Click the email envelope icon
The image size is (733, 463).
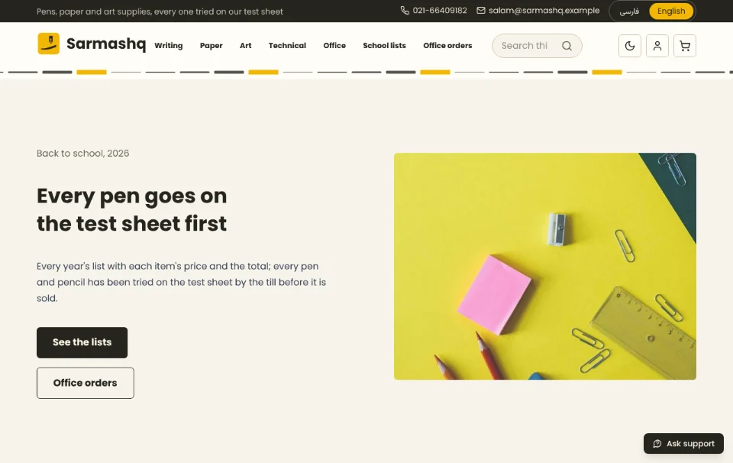480,10
